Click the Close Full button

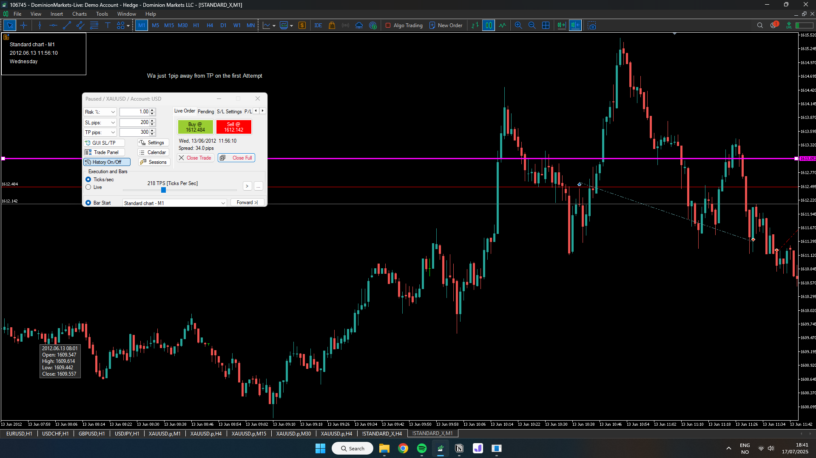coord(236,158)
